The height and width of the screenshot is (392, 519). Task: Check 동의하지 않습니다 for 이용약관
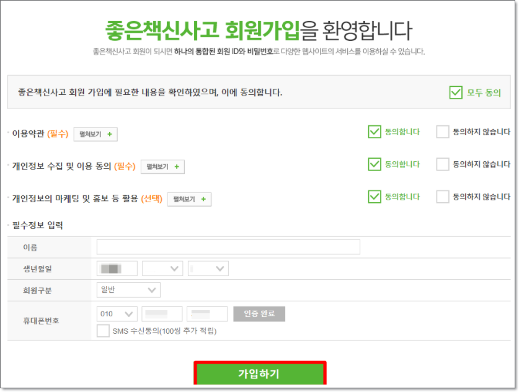point(442,131)
